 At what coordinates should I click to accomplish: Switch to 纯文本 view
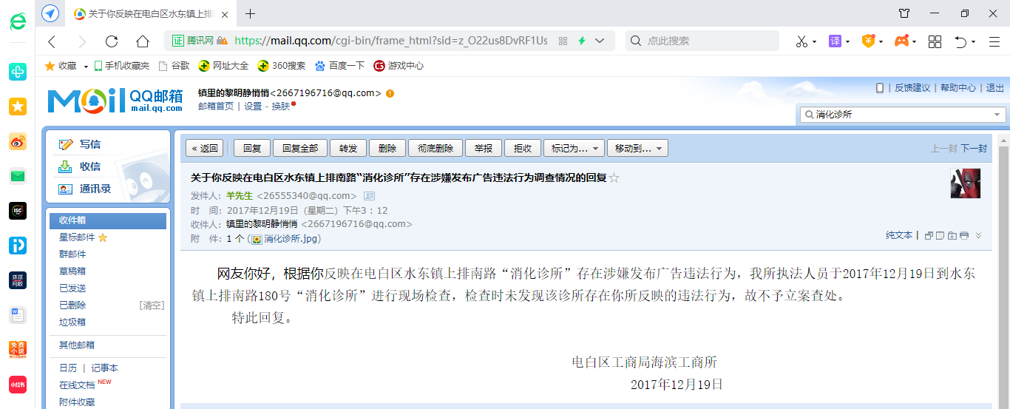pos(899,235)
